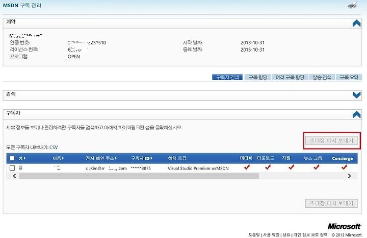Image resolution: width=367 pixels, height=238 pixels.
Task: Export all subscribers via CSV link
Action: 54,147
